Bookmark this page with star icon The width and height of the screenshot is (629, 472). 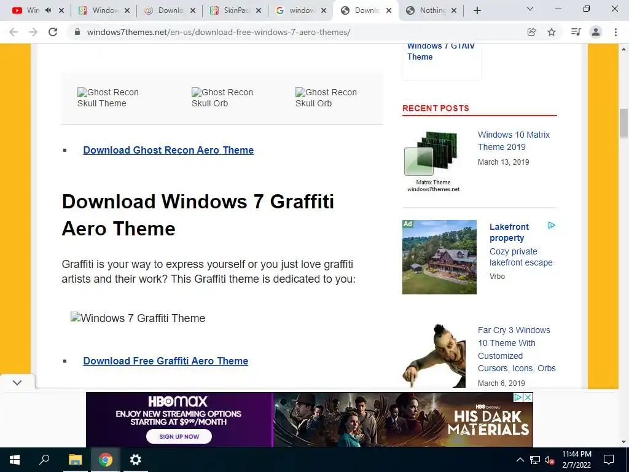(x=552, y=32)
